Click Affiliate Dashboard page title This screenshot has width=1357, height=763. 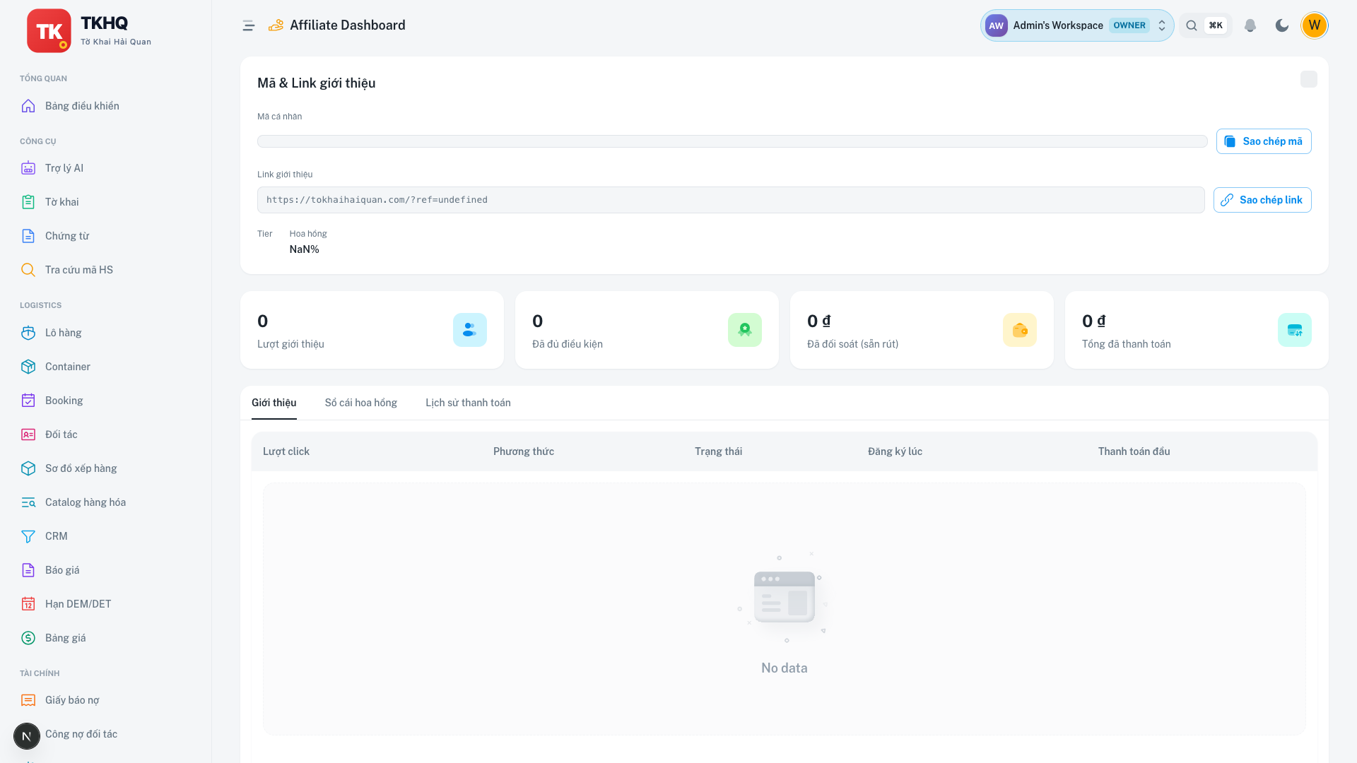point(348,25)
